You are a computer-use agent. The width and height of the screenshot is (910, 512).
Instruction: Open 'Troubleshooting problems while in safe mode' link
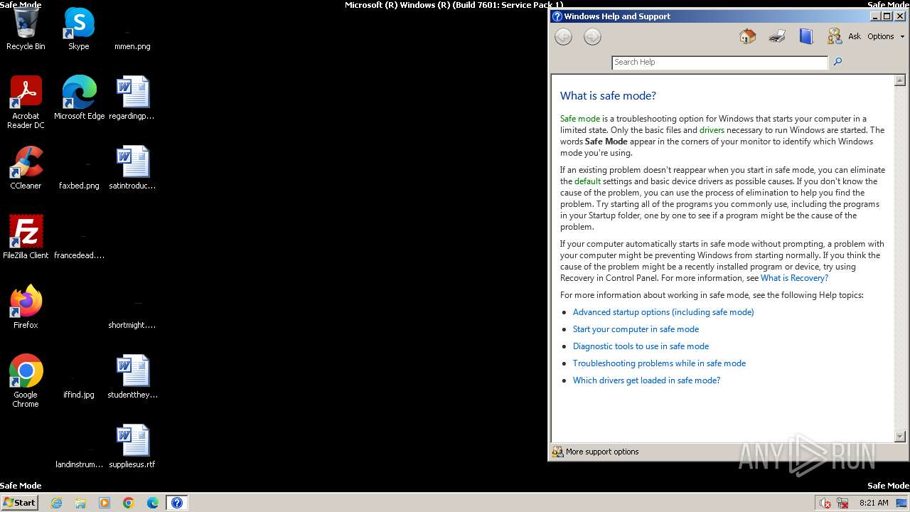point(659,363)
